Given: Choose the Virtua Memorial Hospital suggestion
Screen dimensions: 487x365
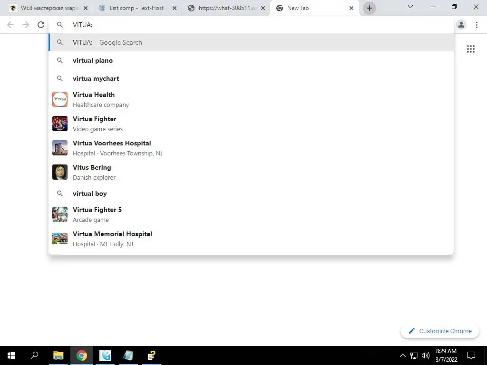Looking at the screenshot, I should click(x=251, y=239).
